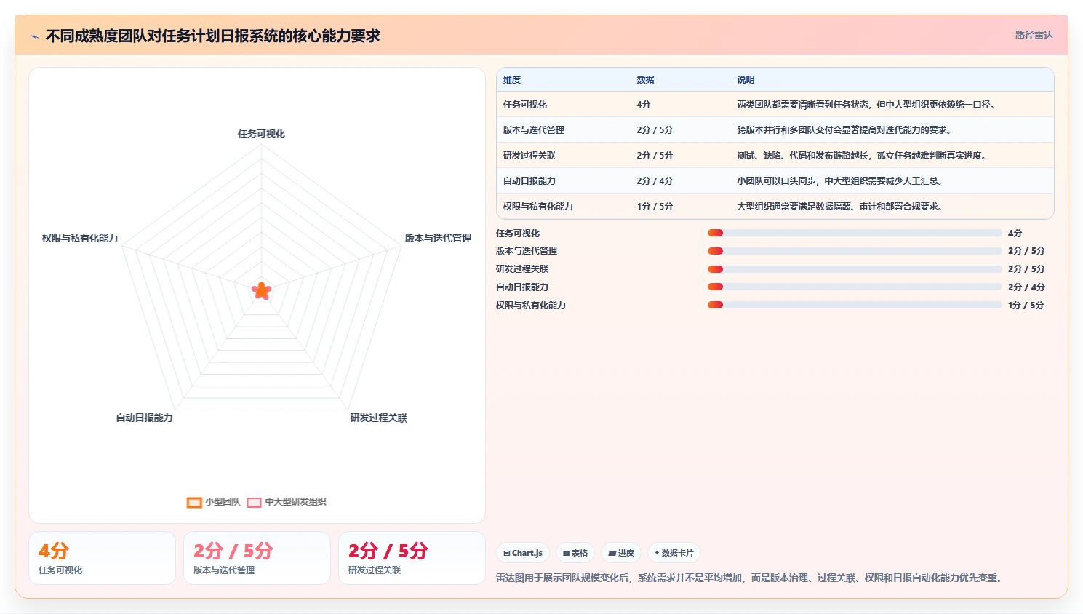Click the 中大型研发组织 pink legend swatch
Screen dimensions: 1083x614
click(254, 502)
